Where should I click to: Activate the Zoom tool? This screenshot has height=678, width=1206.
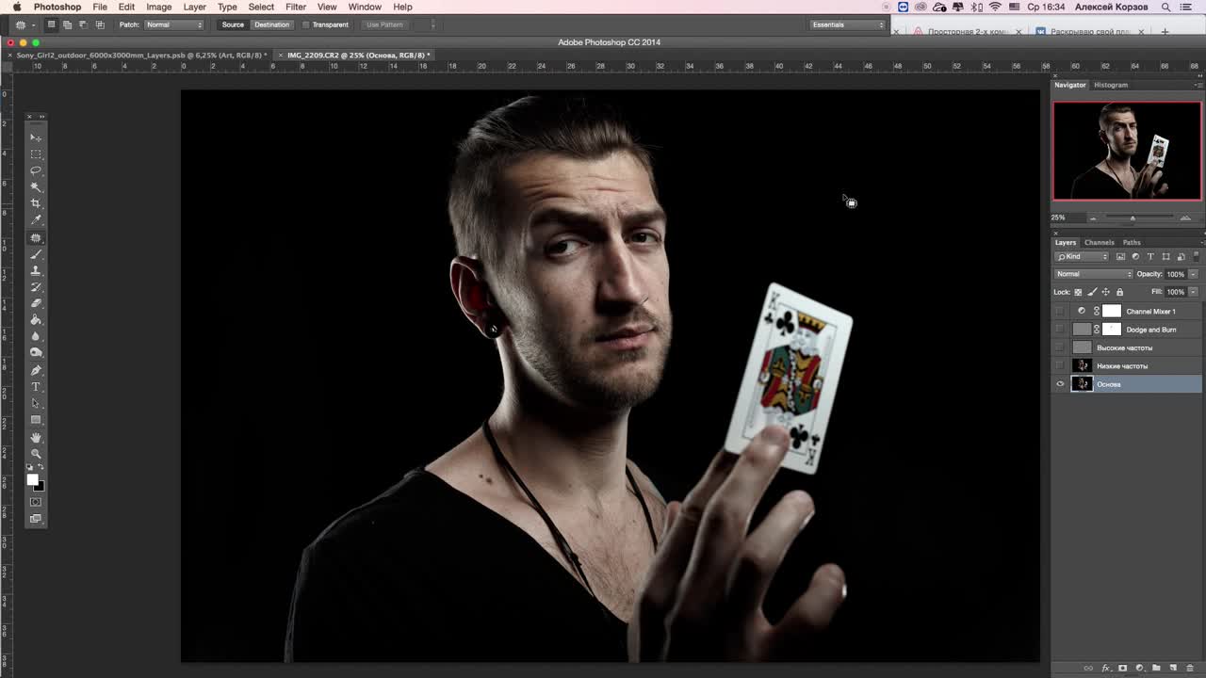point(36,454)
